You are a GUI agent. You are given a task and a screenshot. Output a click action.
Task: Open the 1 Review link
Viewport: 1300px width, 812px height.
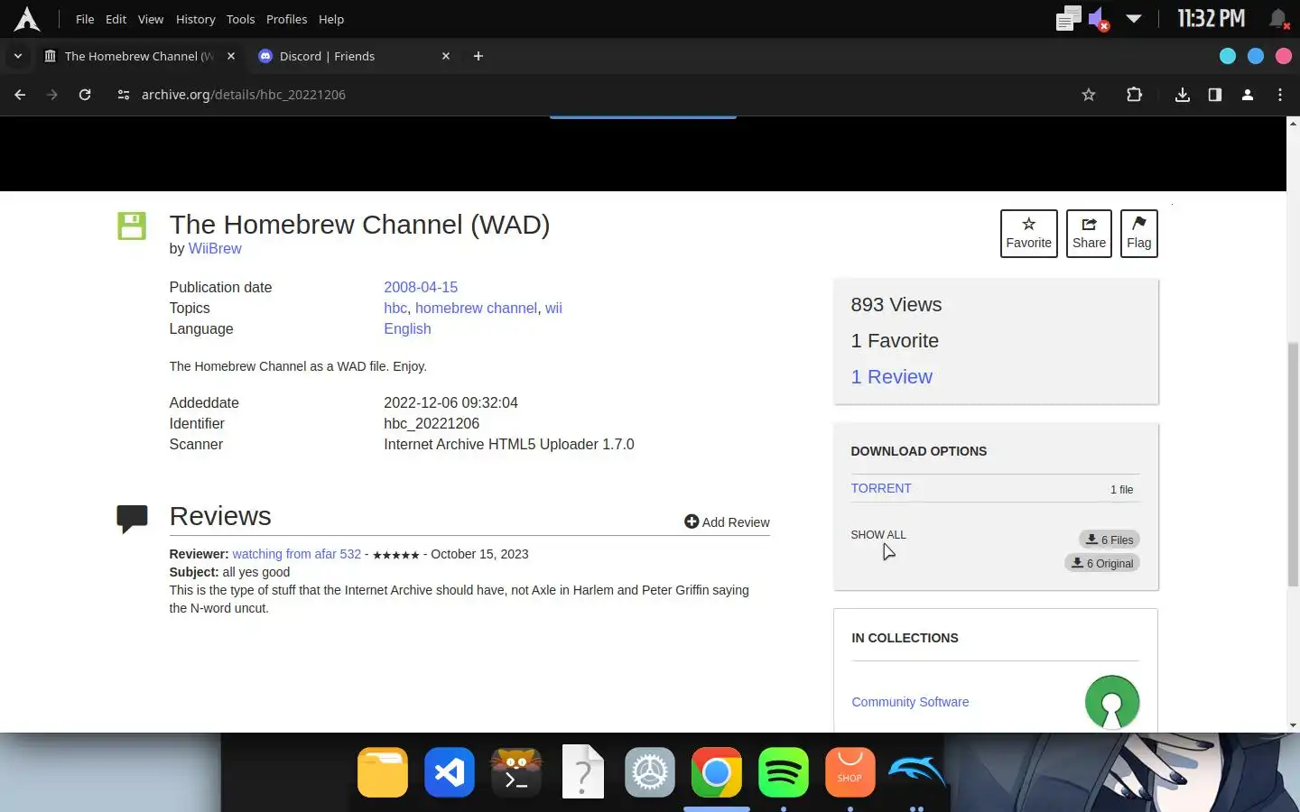click(x=891, y=377)
